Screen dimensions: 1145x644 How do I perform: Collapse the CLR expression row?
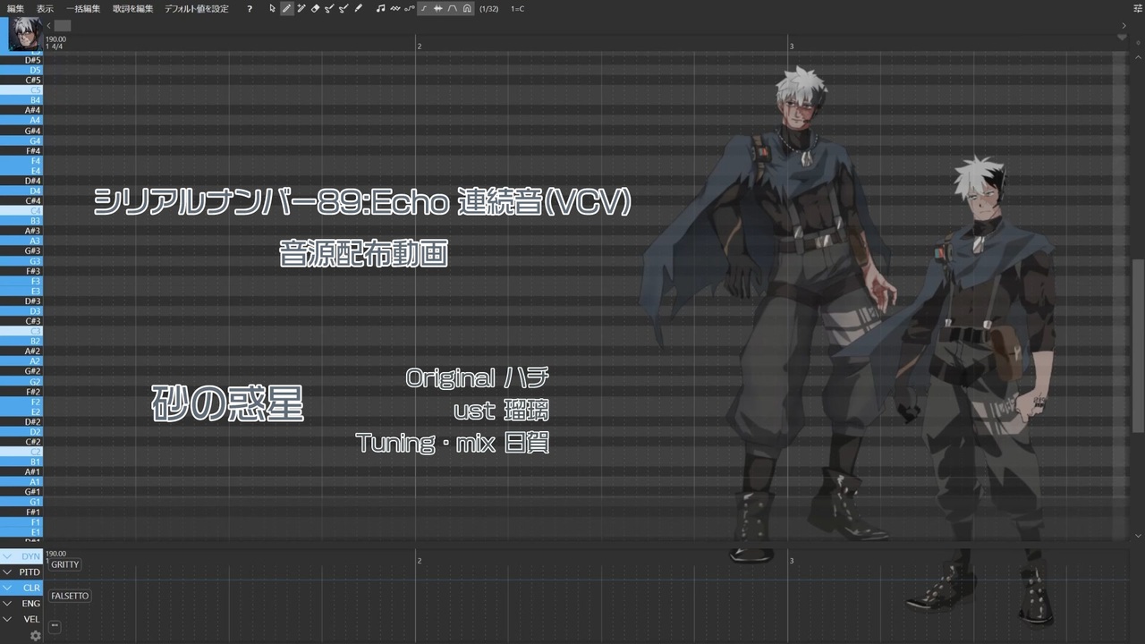9,588
